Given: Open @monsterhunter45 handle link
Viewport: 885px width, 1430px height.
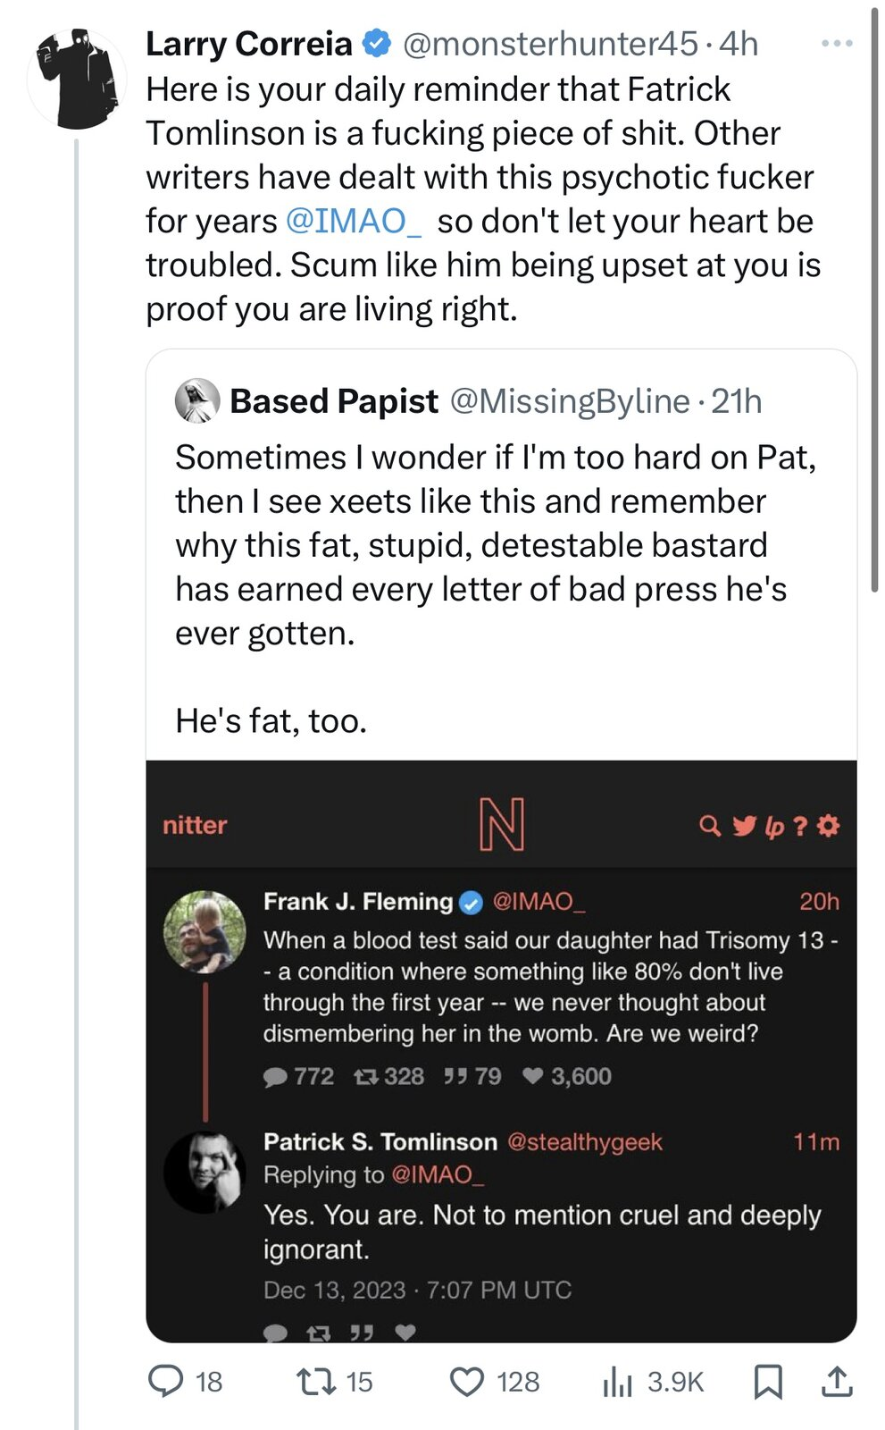Looking at the screenshot, I should (x=551, y=43).
